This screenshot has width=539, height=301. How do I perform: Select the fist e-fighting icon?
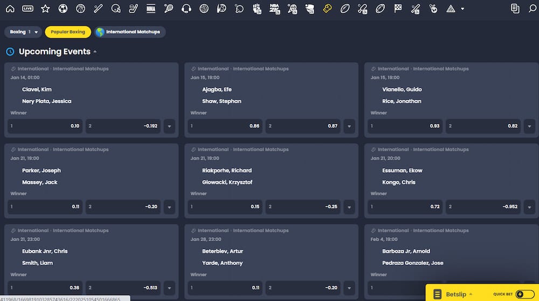(x=257, y=9)
